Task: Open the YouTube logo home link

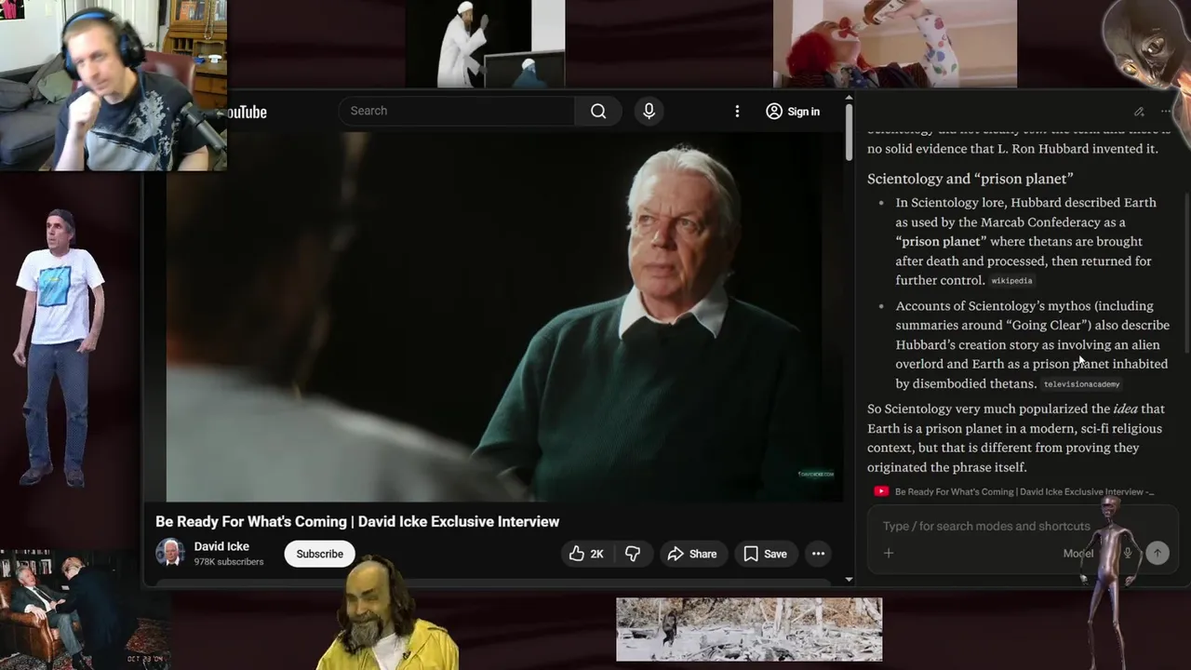Action: click(x=246, y=112)
